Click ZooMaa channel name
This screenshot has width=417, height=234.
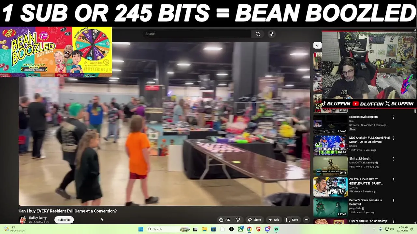tap(353, 188)
